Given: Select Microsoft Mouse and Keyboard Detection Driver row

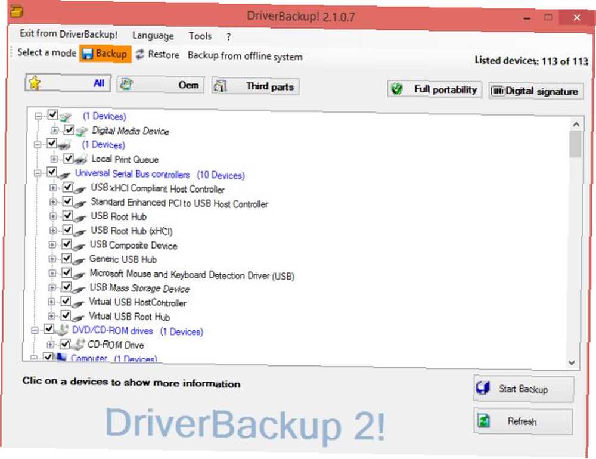Looking at the screenshot, I should pos(192,275).
